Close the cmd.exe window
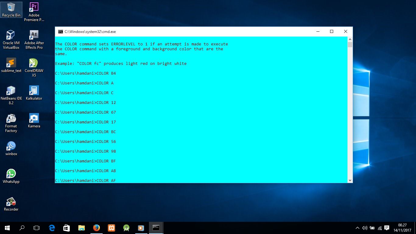 (346, 31)
